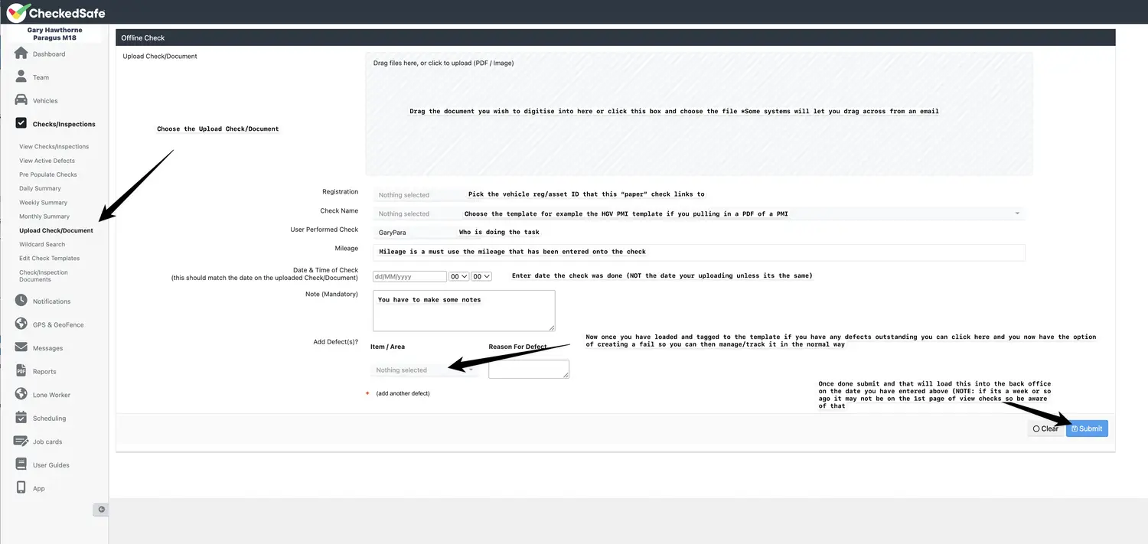Open the hour selector for Date & Time
Image resolution: width=1148 pixels, height=544 pixels.
coord(458,276)
